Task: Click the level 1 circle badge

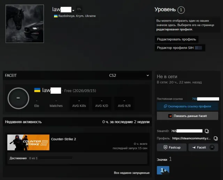Action: tap(181, 10)
